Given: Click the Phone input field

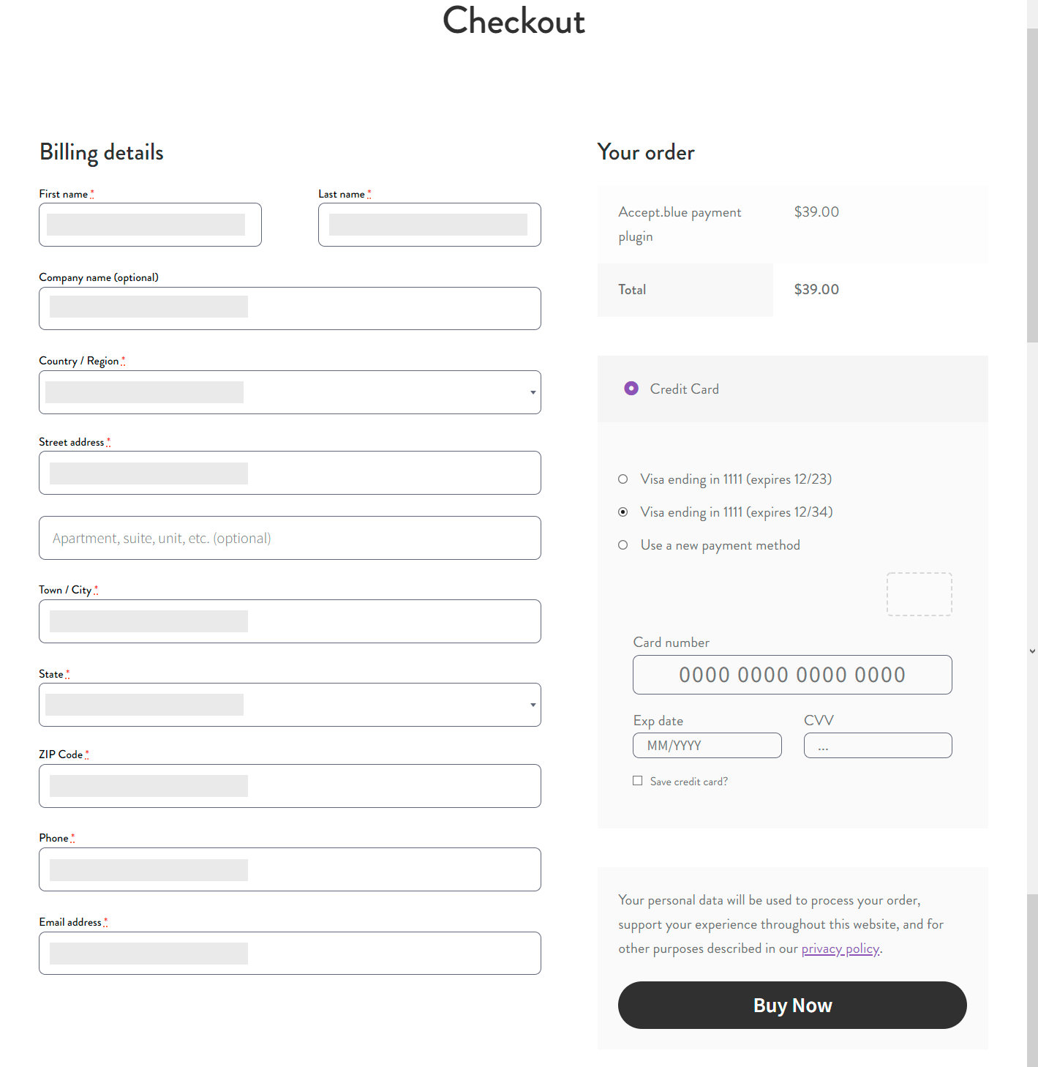Looking at the screenshot, I should click(290, 869).
